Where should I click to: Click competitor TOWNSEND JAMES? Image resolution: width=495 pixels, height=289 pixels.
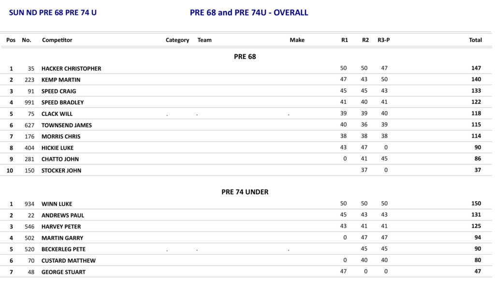pyautogui.click(x=66, y=125)
